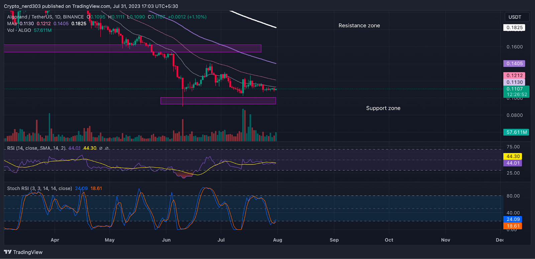Click the Nov label on time axis
The width and height of the screenshot is (535, 259).
[x=445, y=240]
